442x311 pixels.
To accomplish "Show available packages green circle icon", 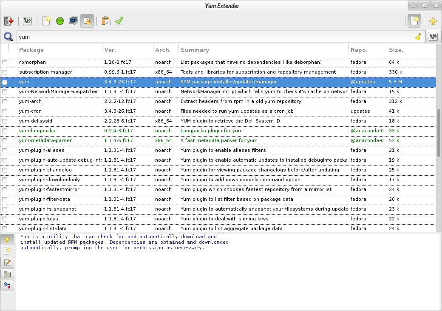I will coord(60,21).
